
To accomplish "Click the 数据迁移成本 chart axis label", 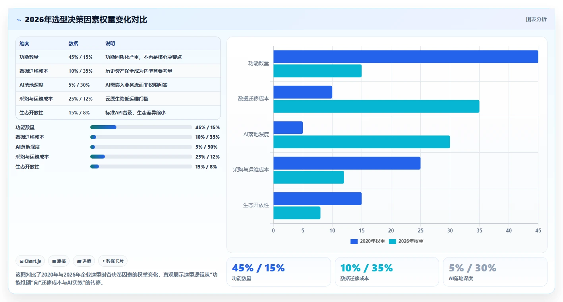I will pyautogui.click(x=253, y=99).
